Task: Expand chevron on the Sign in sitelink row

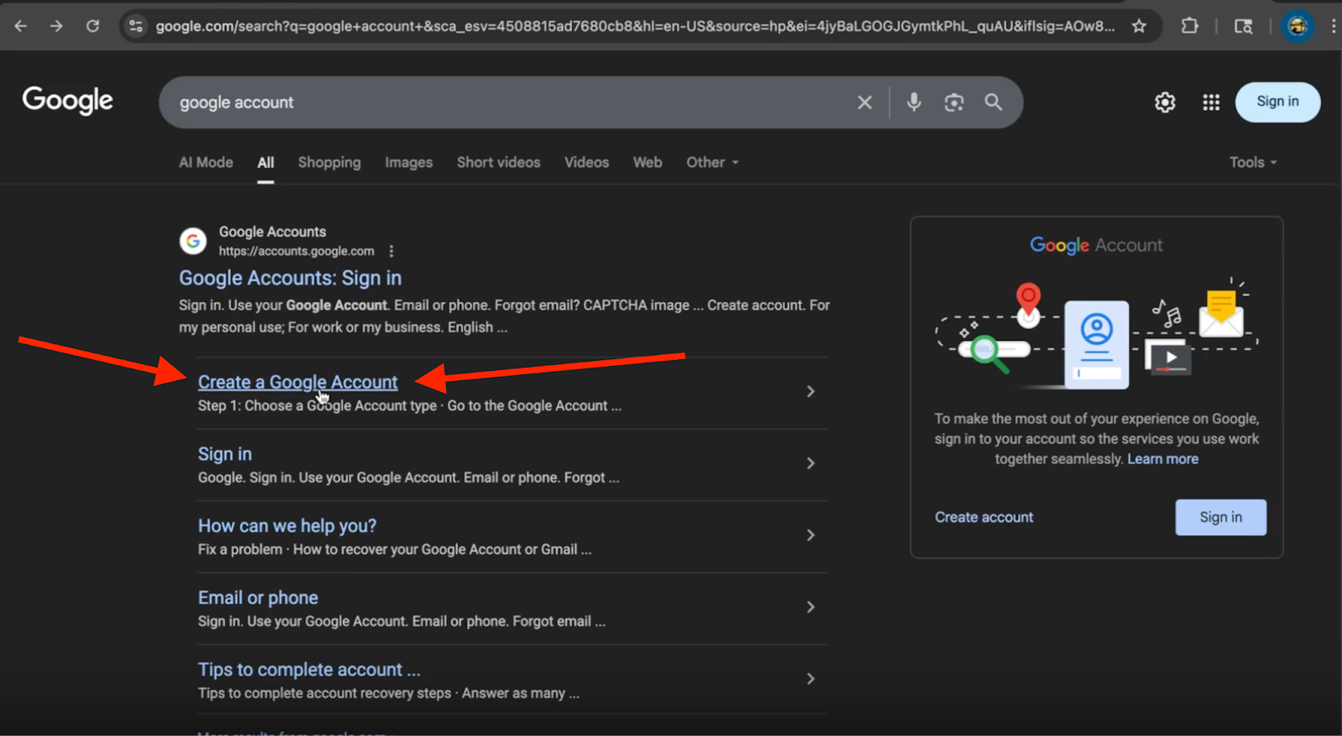Action: [x=810, y=463]
